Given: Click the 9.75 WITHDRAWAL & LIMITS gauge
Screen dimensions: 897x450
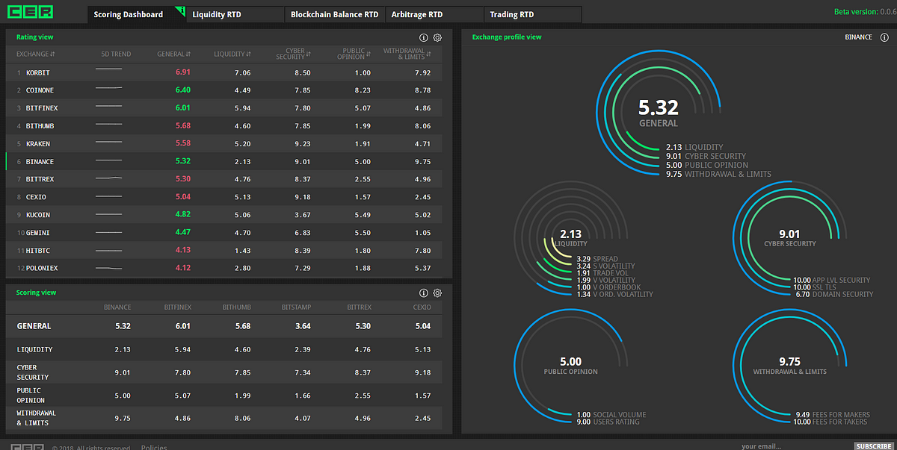Looking at the screenshot, I should 789,365.
